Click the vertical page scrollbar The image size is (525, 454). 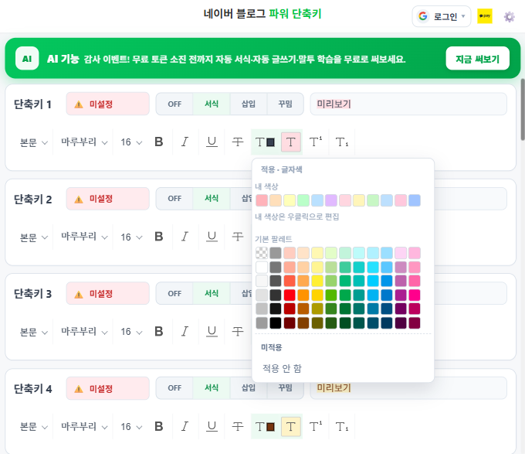coord(523,109)
